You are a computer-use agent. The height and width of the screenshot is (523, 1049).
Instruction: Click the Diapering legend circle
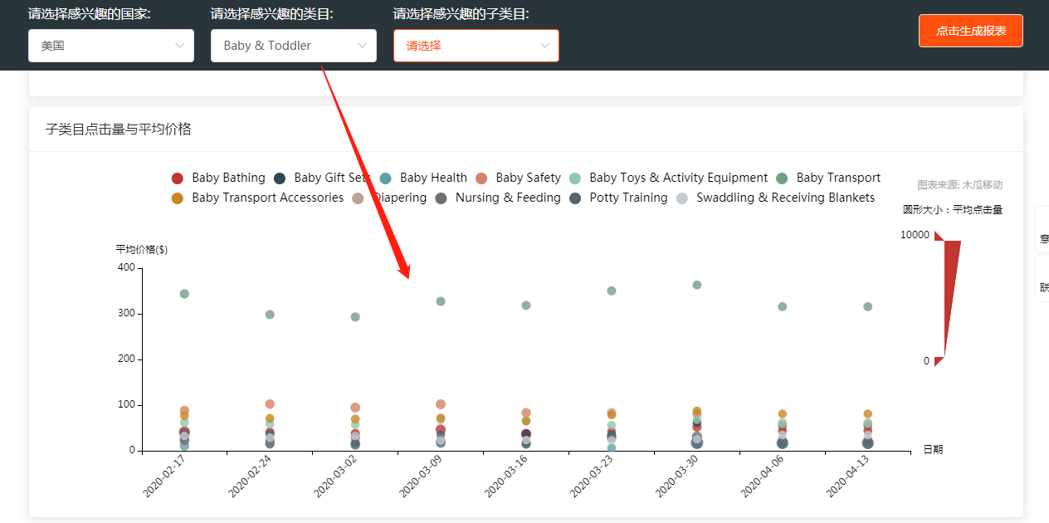[x=358, y=198]
